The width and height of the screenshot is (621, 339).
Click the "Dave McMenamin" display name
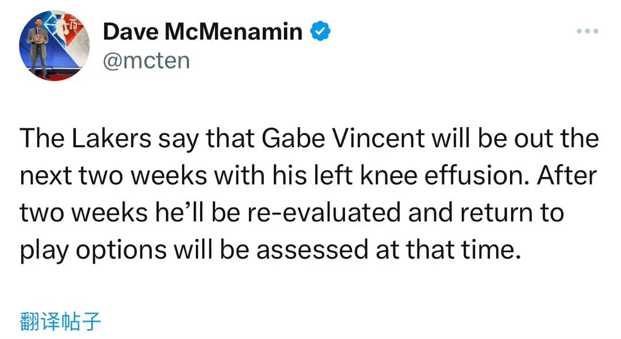(x=202, y=32)
